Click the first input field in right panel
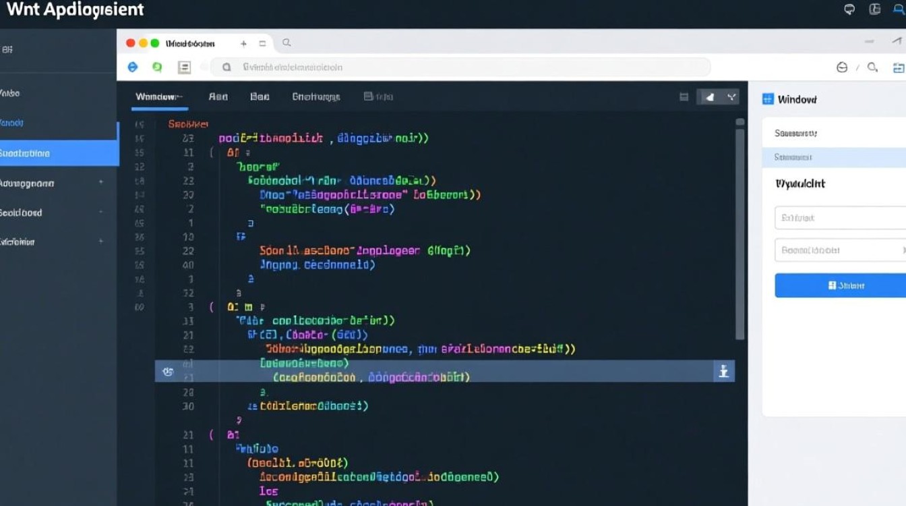The height and width of the screenshot is (506, 906). pyautogui.click(x=839, y=218)
